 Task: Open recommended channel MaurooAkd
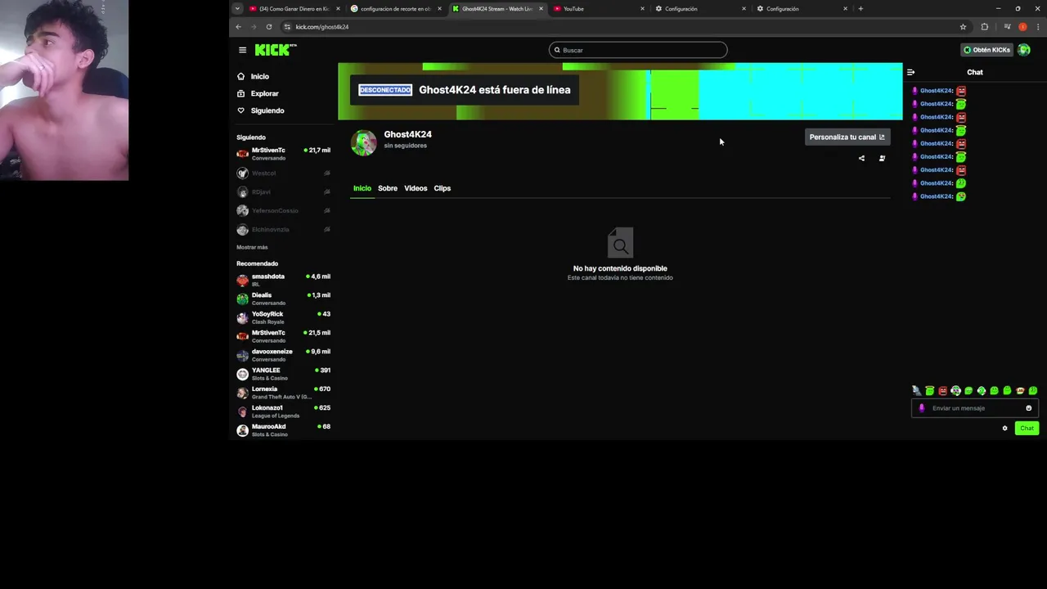click(284, 430)
